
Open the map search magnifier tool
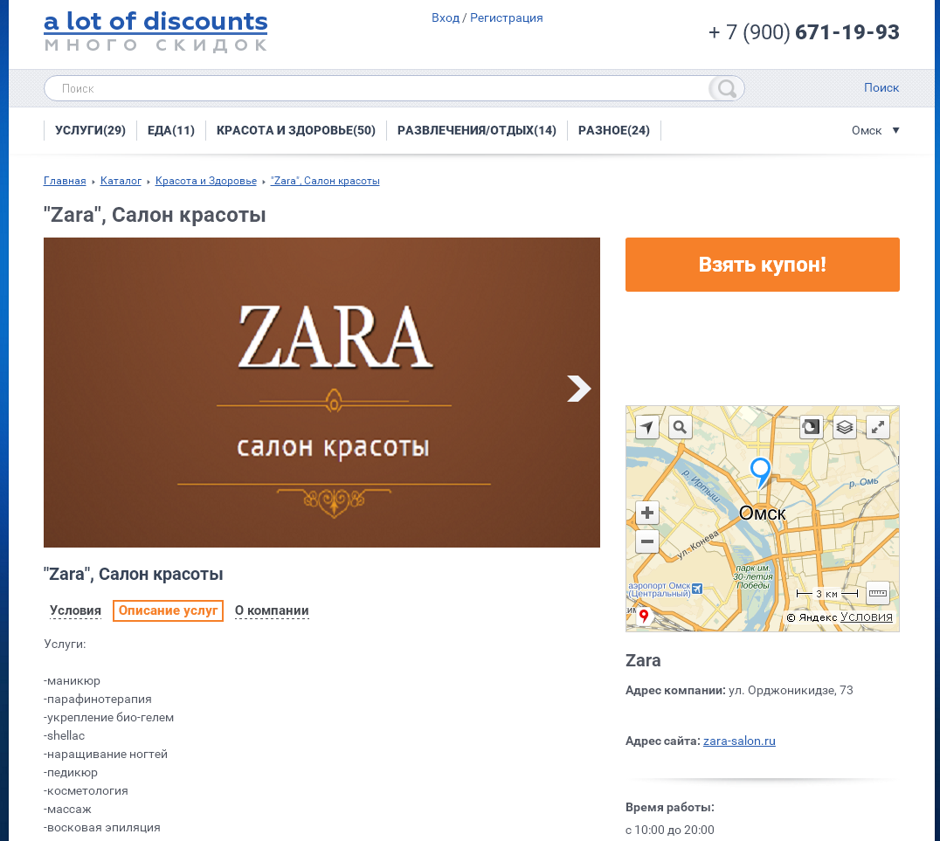(680, 427)
